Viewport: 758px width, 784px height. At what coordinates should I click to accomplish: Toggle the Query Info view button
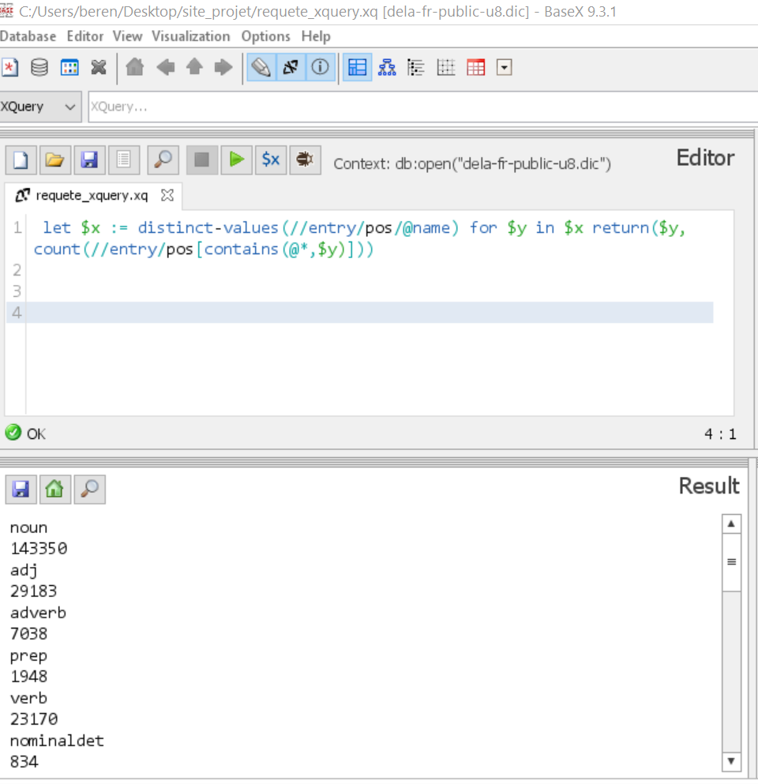pyautogui.click(x=320, y=67)
